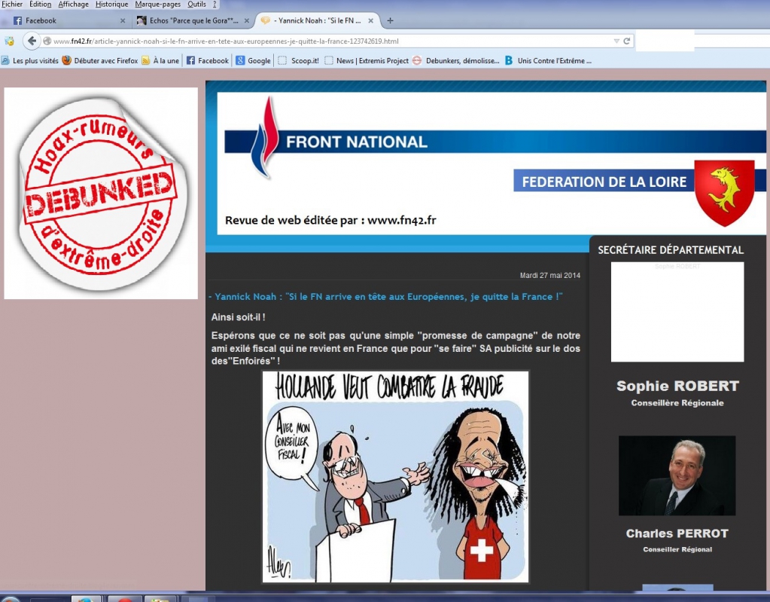Reload the page with the refresh icon
Viewport: 770px width, 602px height.
627,41
